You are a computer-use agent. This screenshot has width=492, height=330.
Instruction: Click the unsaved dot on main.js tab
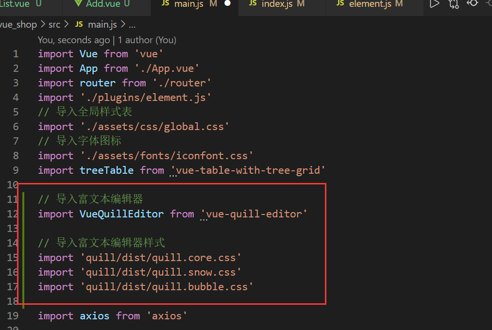[x=227, y=4]
